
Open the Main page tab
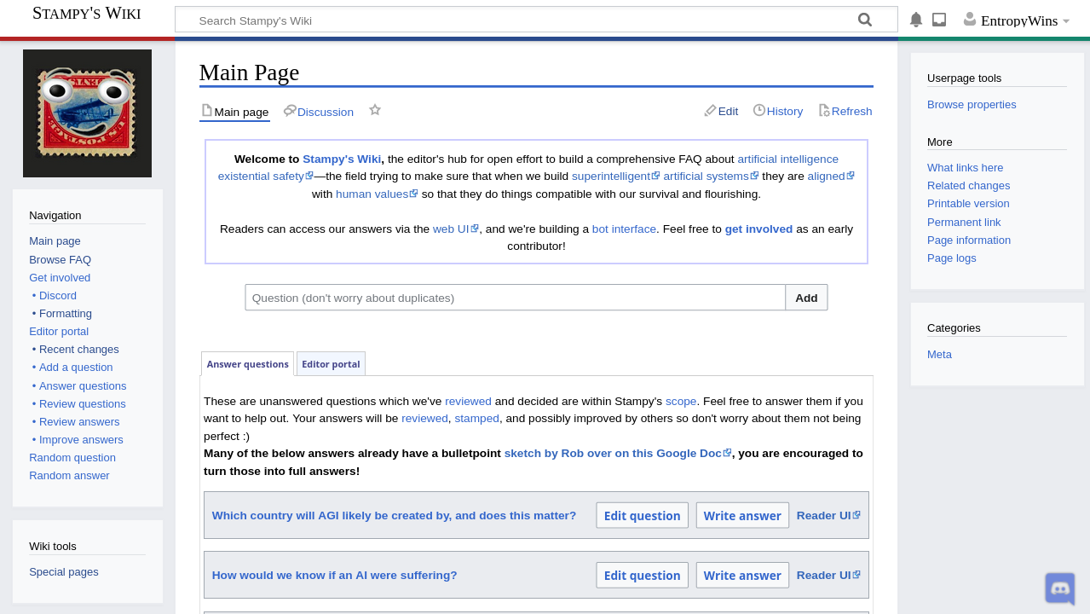click(234, 112)
